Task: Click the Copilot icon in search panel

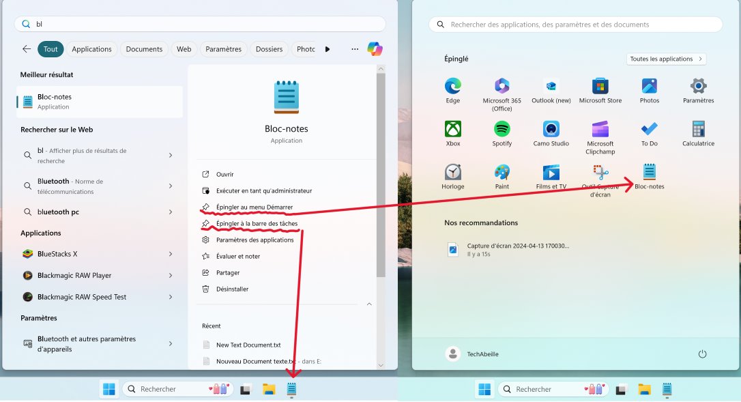Action: [x=375, y=48]
